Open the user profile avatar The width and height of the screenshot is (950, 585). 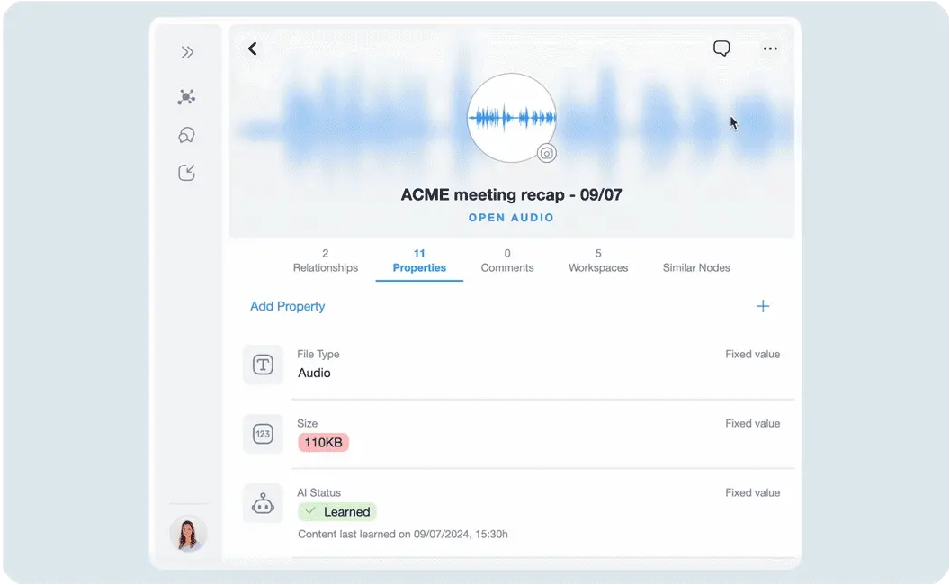pos(188,534)
